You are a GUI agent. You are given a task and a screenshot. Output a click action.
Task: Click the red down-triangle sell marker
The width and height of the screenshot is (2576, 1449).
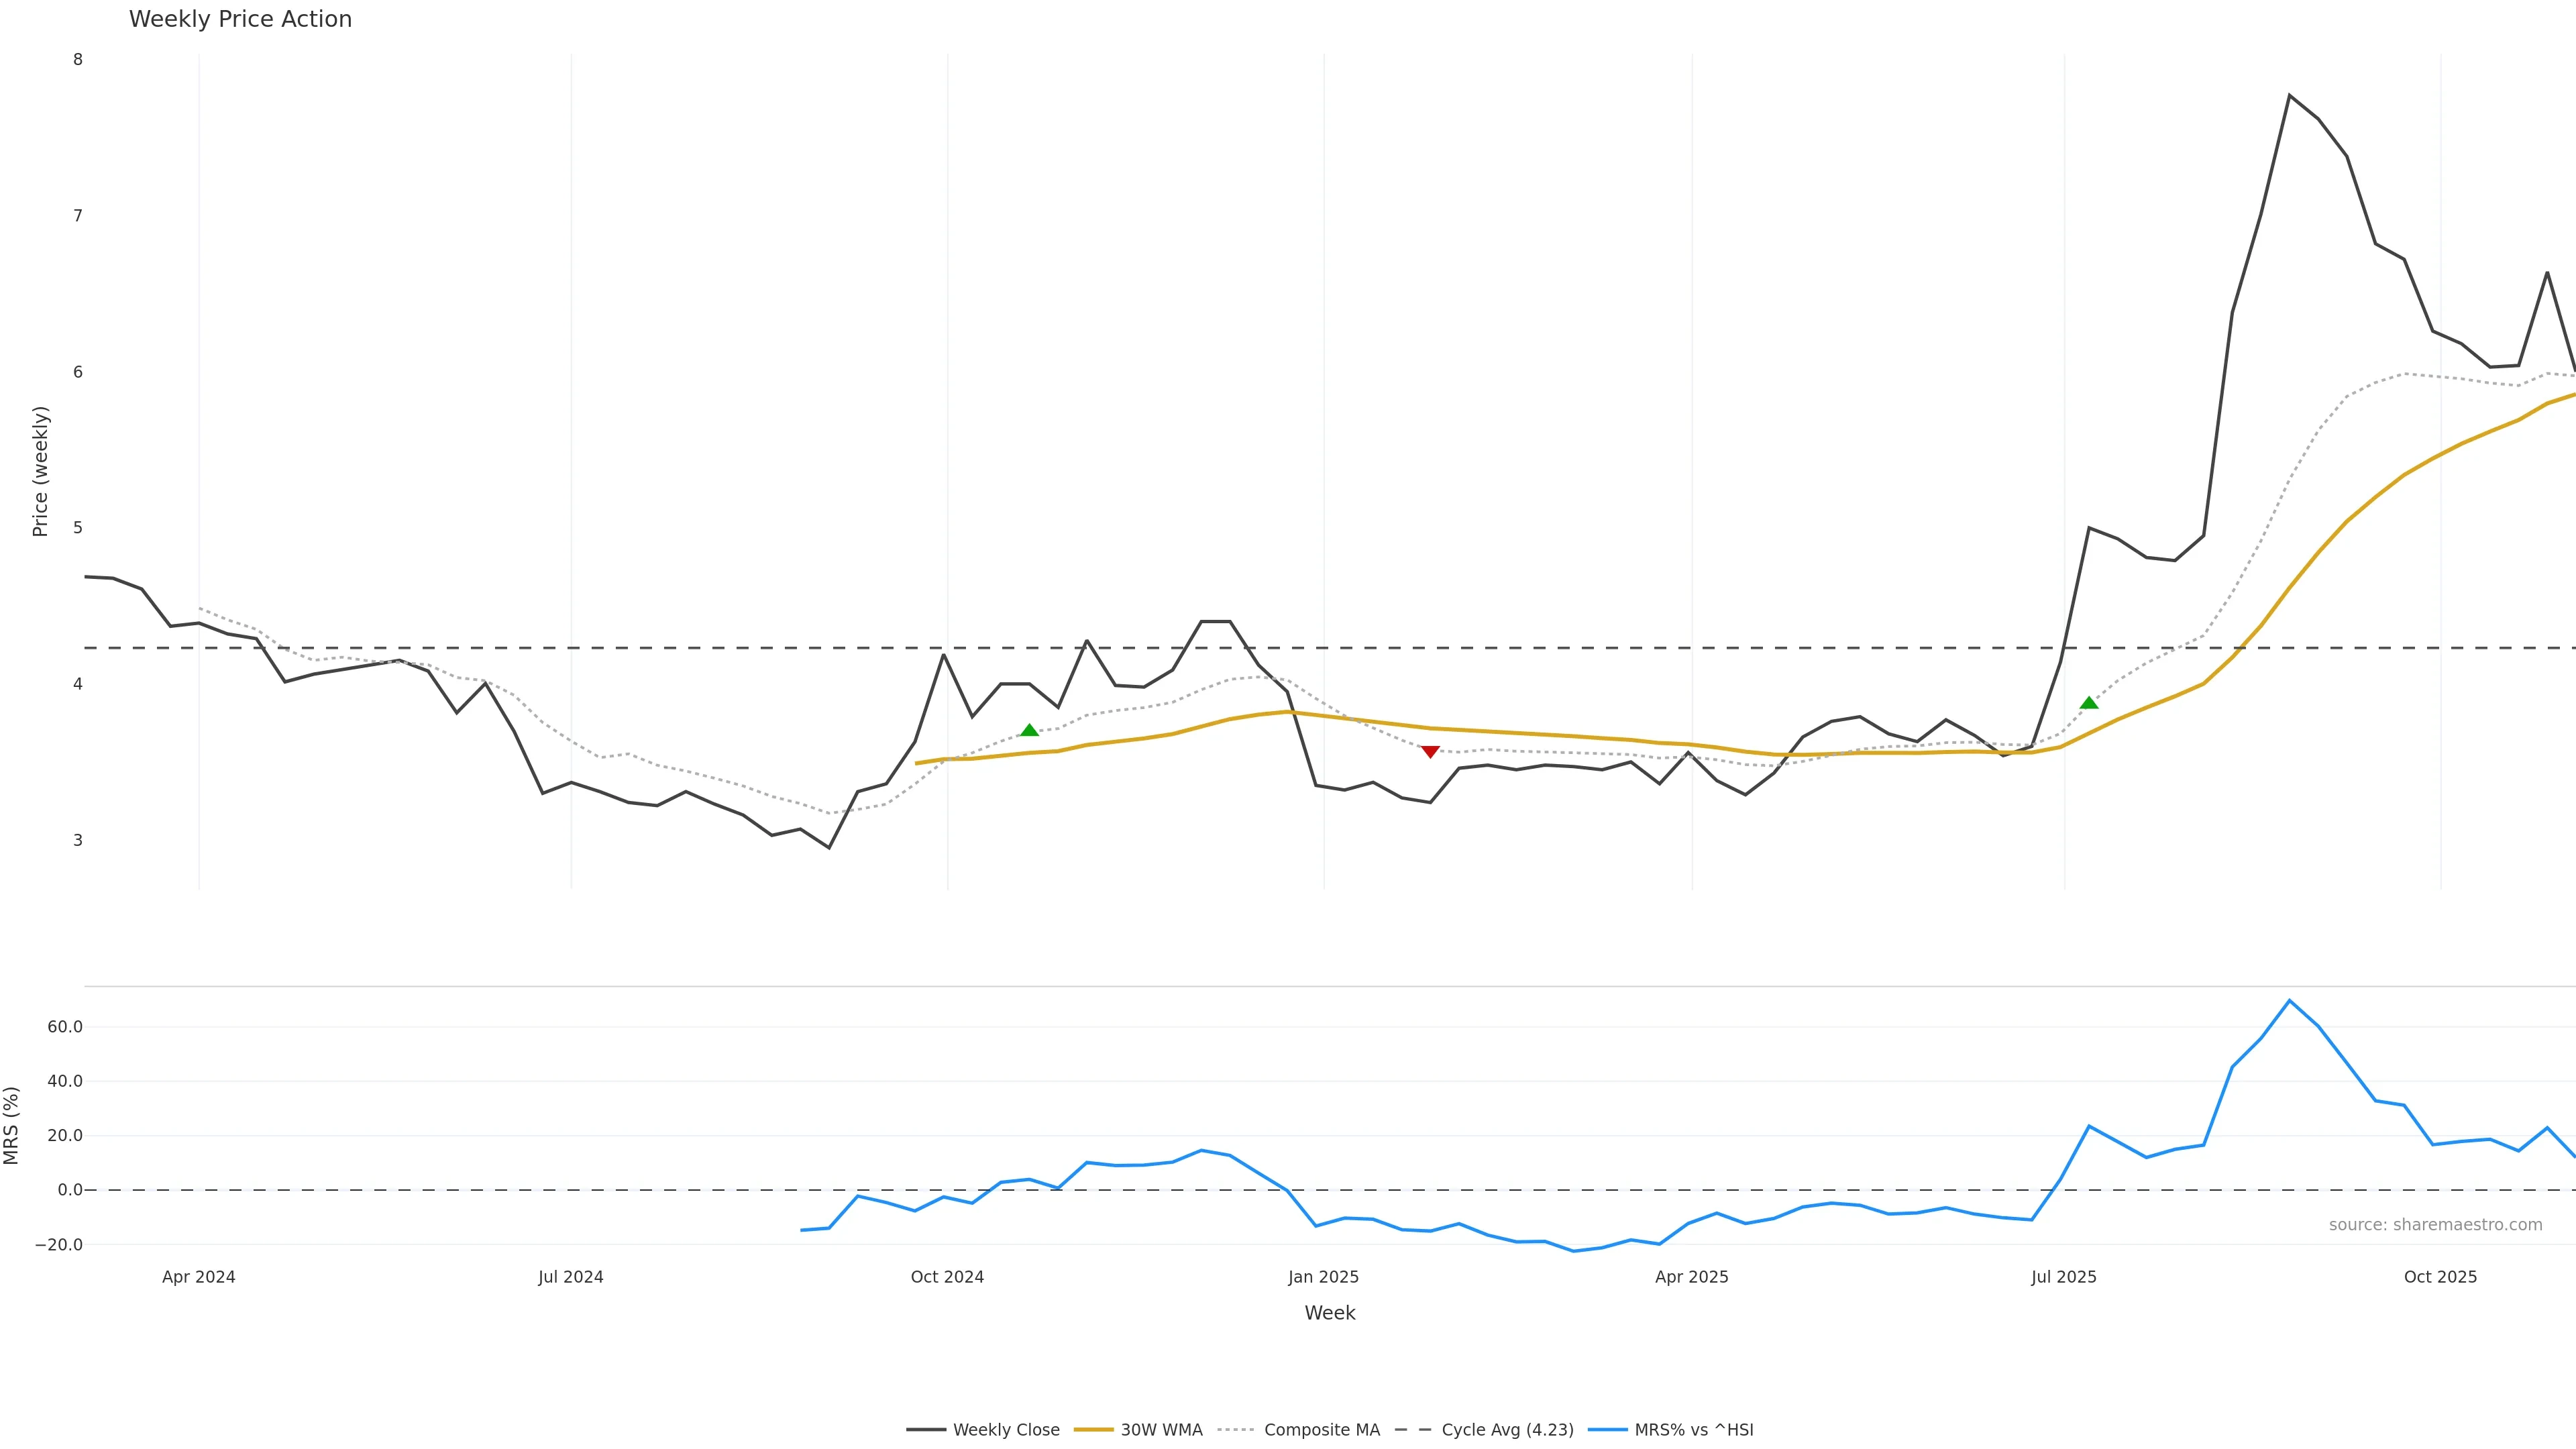(1430, 751)
